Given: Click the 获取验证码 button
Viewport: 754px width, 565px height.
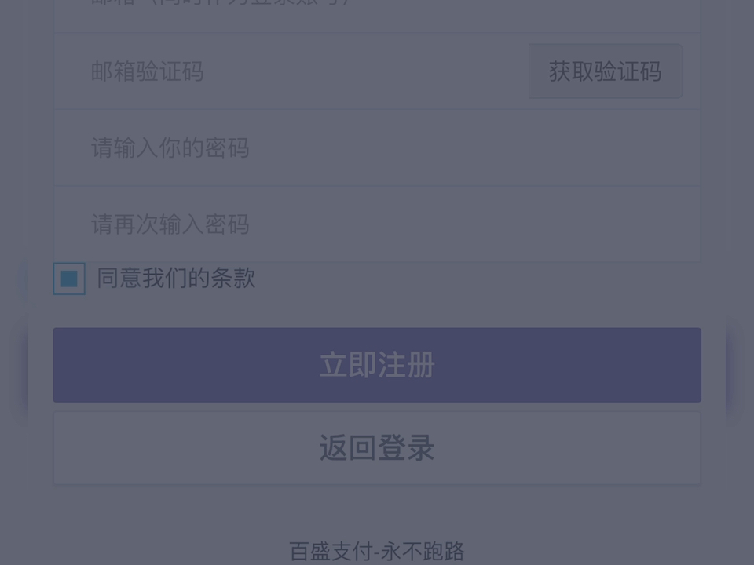Looking at the screenshot, I should pyautogui.click(x=606, y=71).
